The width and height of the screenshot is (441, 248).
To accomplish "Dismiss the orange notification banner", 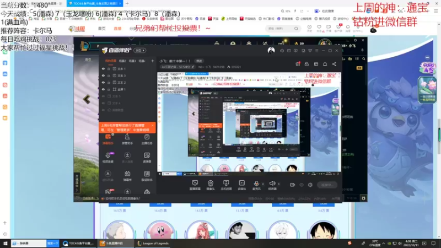I will (153, 126).
